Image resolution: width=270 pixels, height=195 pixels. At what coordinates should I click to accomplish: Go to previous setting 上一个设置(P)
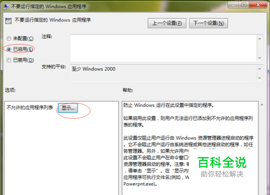[167, 23]
